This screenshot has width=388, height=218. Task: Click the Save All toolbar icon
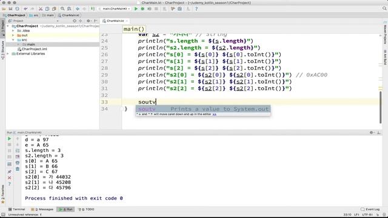tap(10, 8)
